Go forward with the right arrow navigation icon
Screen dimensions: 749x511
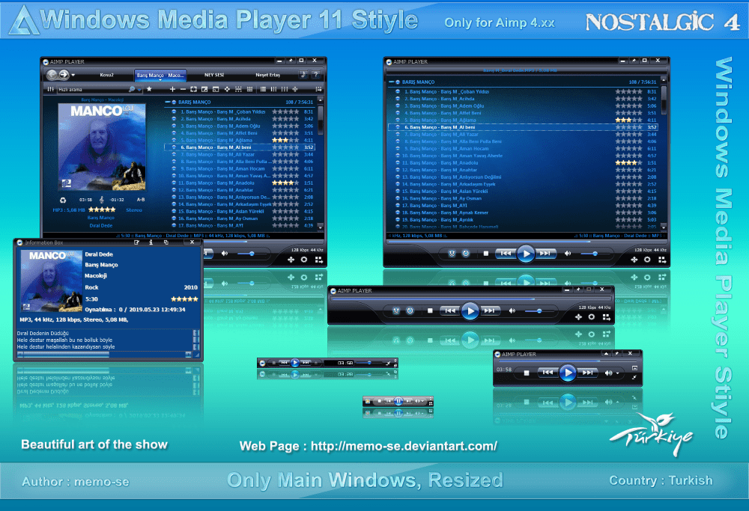tap(64, 74)
